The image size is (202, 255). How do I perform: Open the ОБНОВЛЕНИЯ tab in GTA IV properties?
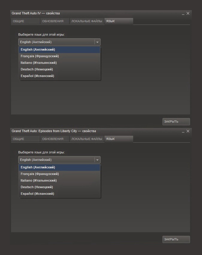(55, 21)
